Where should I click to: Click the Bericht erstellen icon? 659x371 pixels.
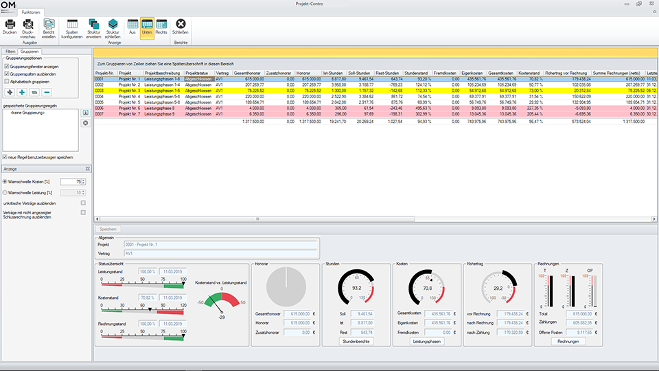coord(49,25)
